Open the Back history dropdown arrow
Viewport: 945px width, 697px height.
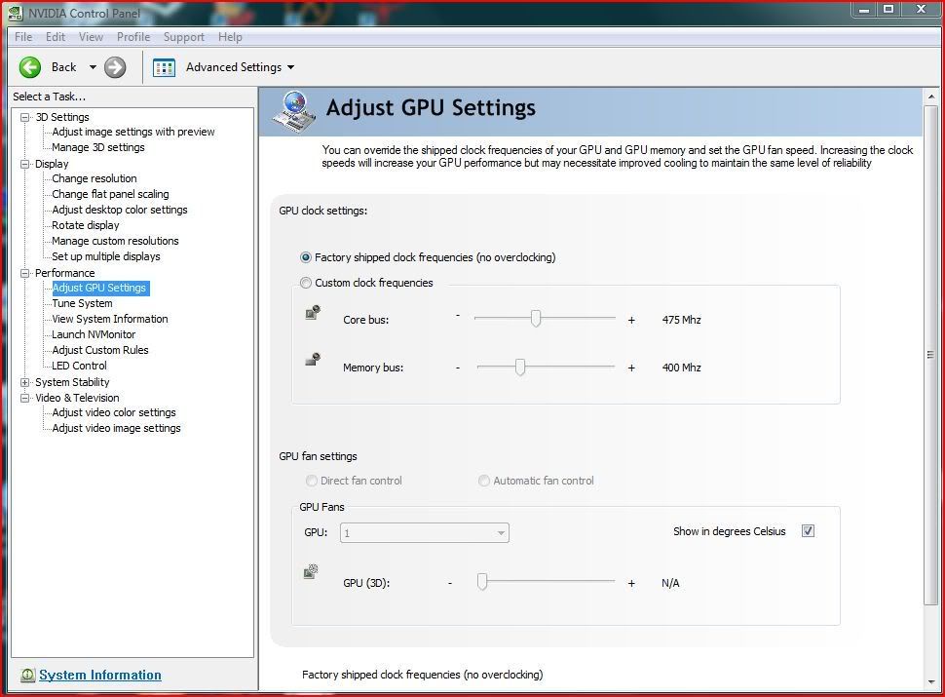tap(93, 67)
